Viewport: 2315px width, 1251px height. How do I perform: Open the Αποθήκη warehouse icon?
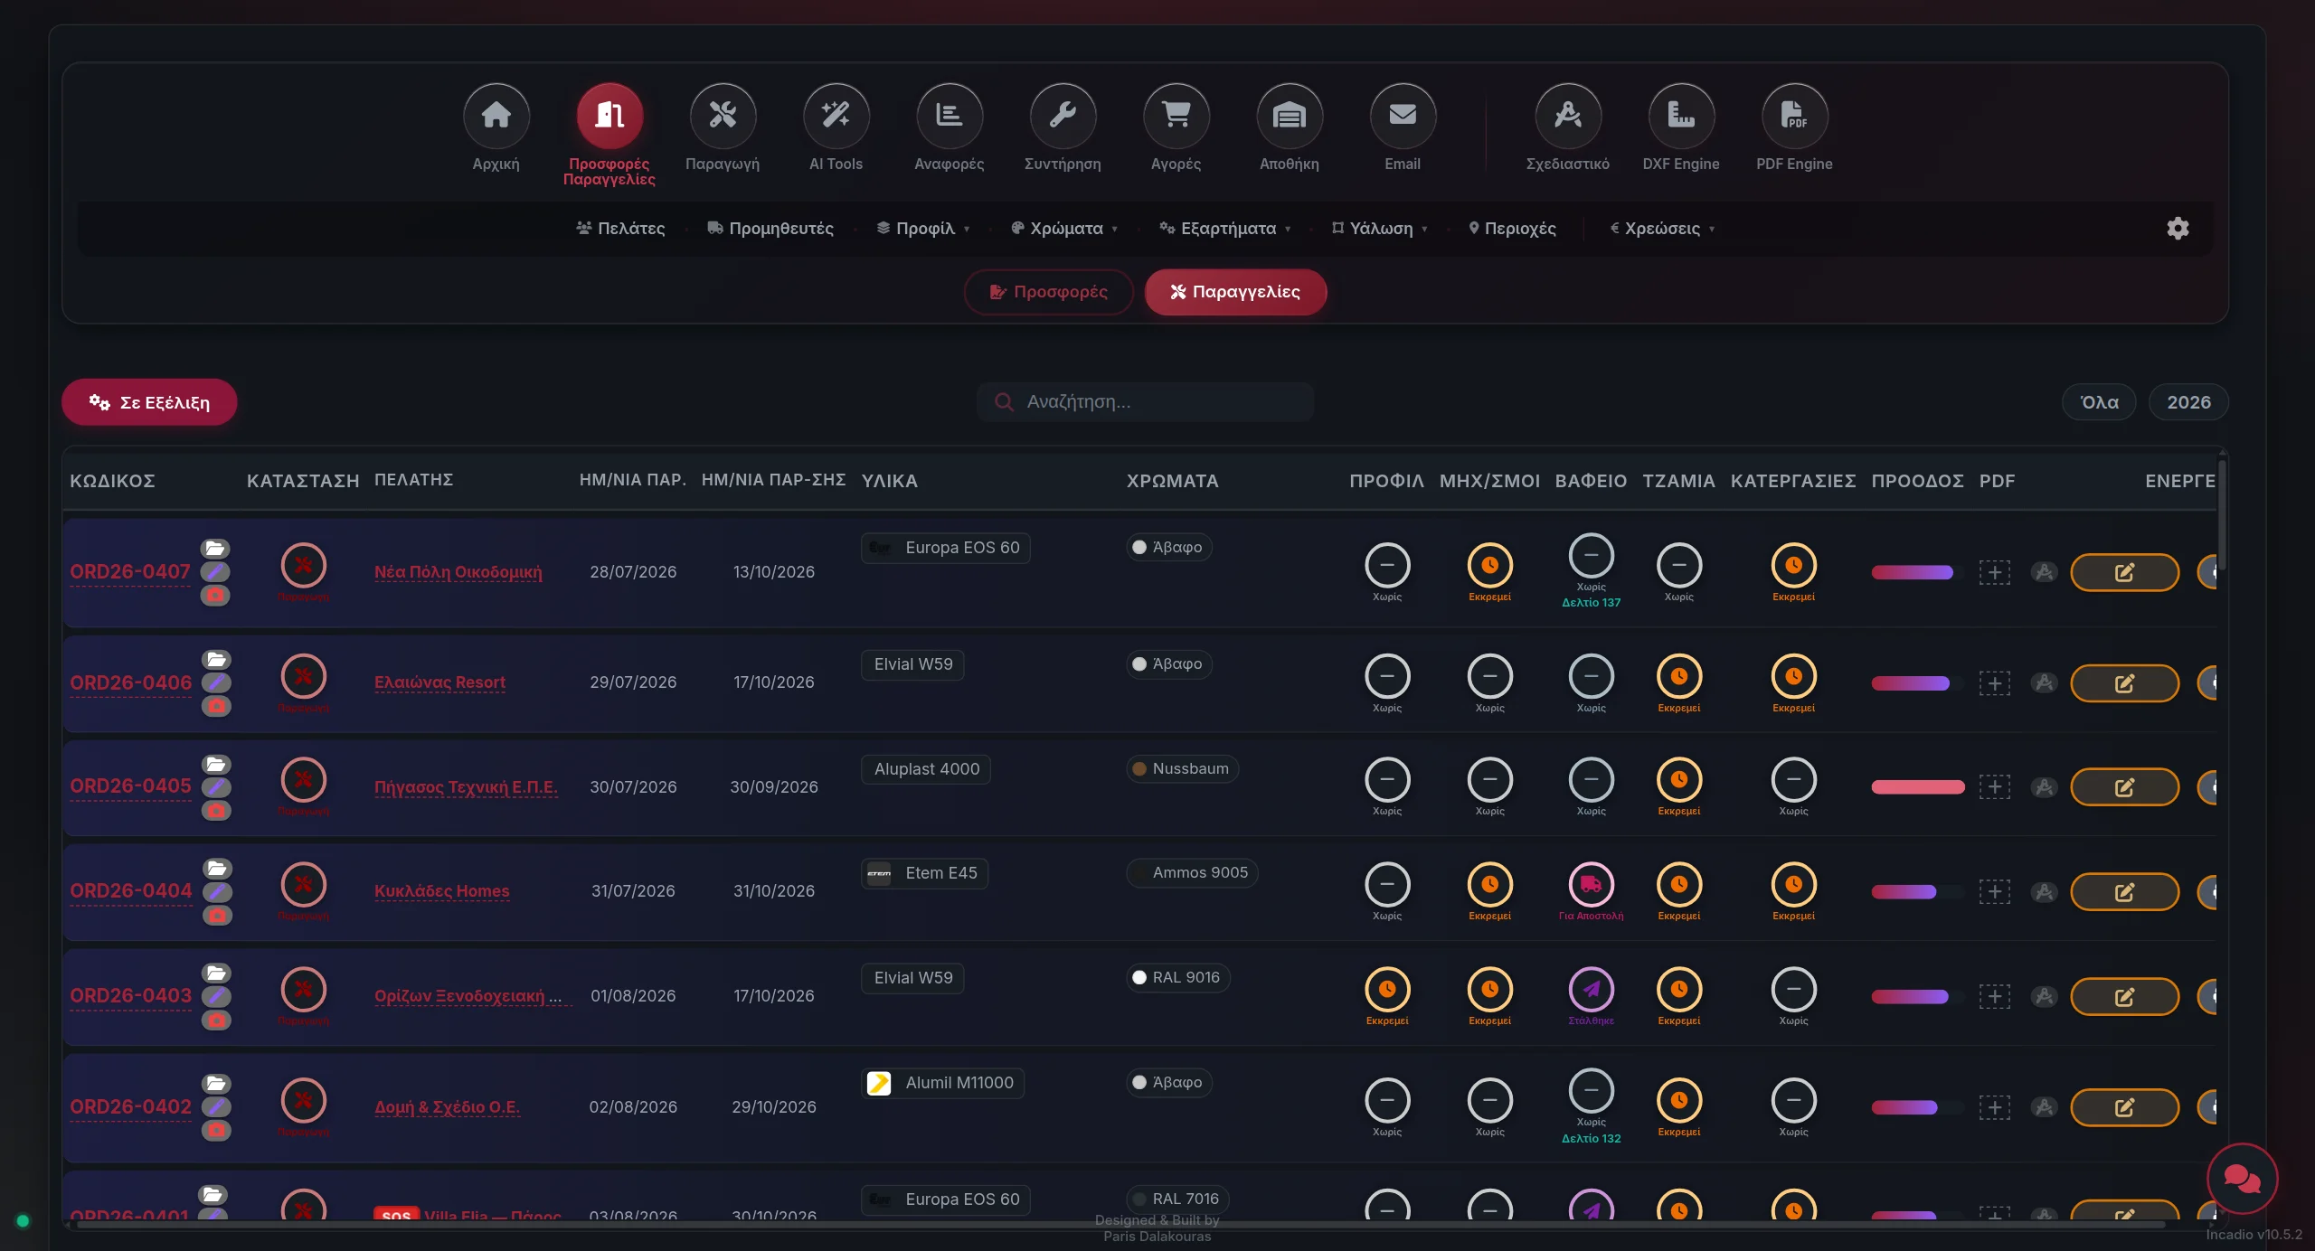(1290, 116)
